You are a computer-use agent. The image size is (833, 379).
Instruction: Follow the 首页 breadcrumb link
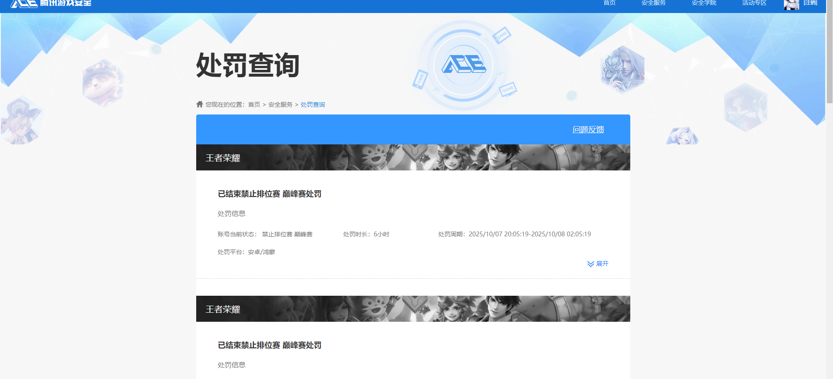pyautogui.click(x=254, y=105)
